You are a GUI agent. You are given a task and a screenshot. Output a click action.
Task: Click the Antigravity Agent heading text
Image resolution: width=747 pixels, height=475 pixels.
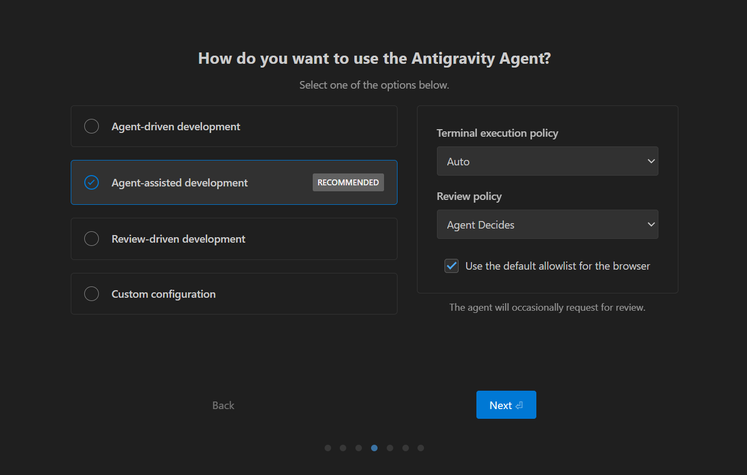[374, 58]
